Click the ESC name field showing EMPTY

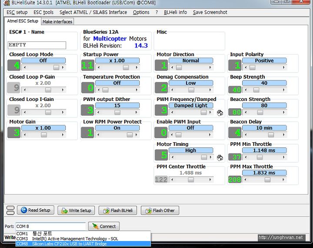[37, 45]
